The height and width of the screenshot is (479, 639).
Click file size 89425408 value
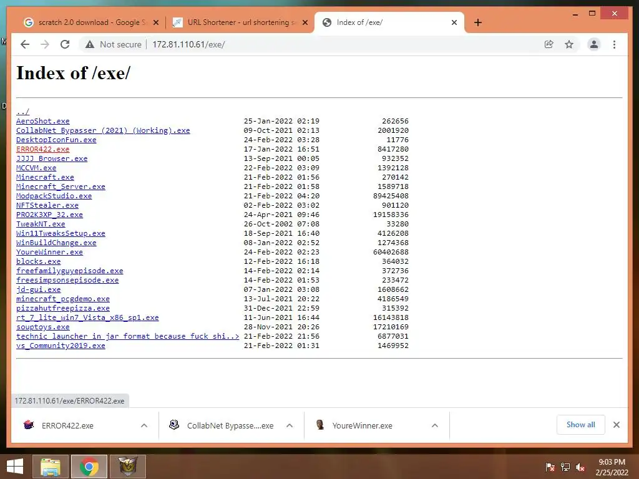391,196
